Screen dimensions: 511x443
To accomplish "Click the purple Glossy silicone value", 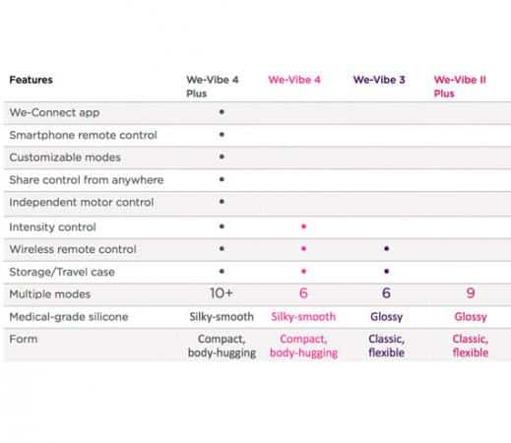I will (387, 317).
